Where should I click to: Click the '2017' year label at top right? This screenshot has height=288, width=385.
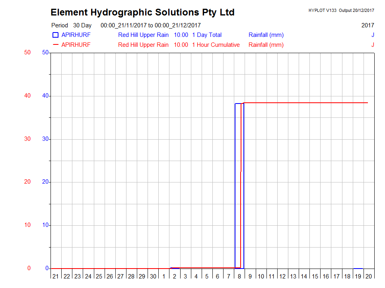coord(367,25)
